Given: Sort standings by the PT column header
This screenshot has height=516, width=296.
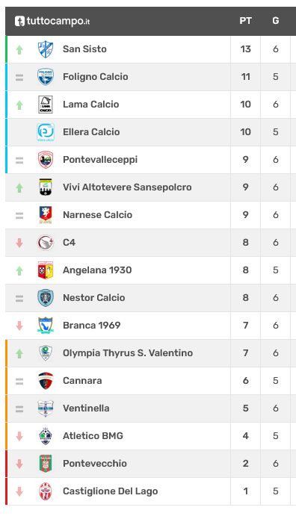Looking at the screenshot, I should 246,21.
